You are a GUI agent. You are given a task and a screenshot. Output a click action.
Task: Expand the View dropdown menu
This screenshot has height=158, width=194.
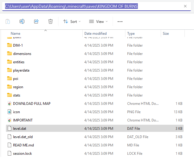pos(98,21)
